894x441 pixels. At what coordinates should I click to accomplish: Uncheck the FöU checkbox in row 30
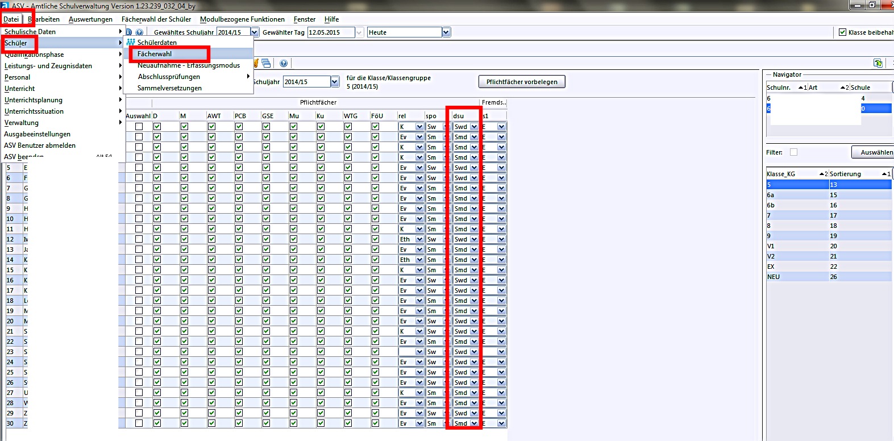[x=375, y=423]
